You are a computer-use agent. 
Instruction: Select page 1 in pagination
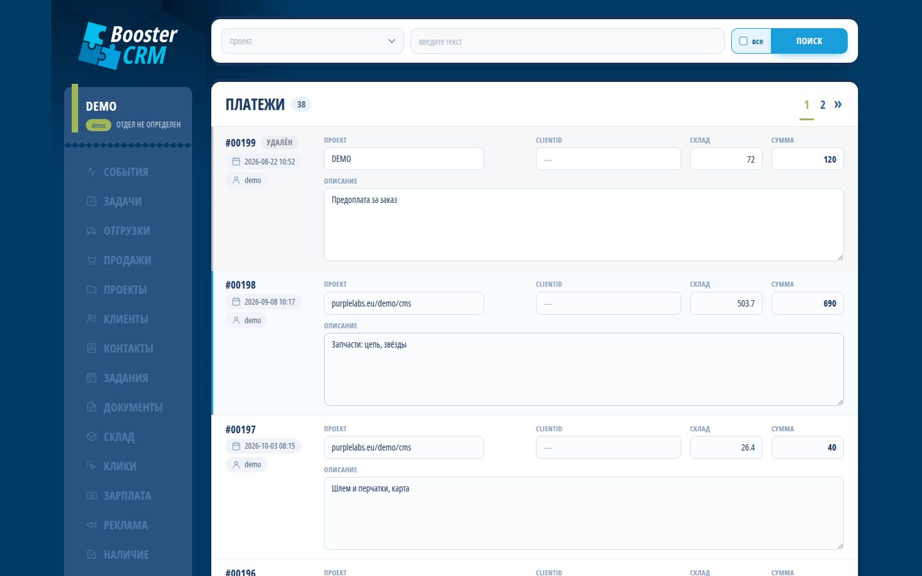[807, 104]
